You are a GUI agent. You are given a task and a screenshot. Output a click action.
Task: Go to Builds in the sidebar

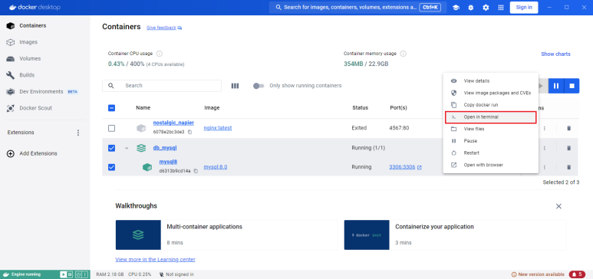point(45,75)
